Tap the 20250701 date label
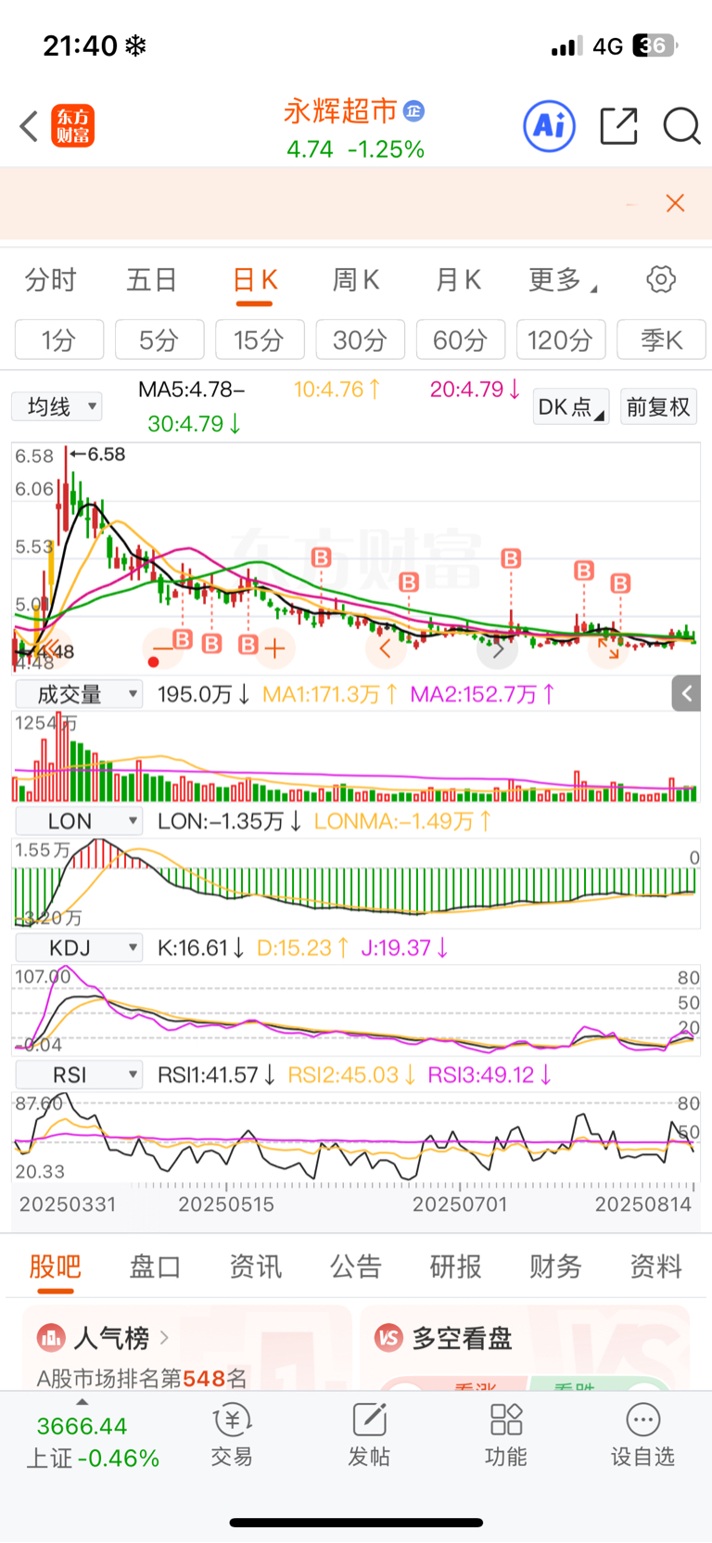 pos(460,1204)
